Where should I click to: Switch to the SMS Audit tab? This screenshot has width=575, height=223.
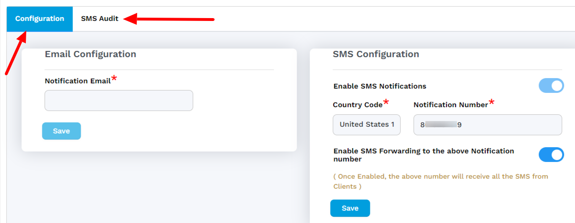pos(99,19)
